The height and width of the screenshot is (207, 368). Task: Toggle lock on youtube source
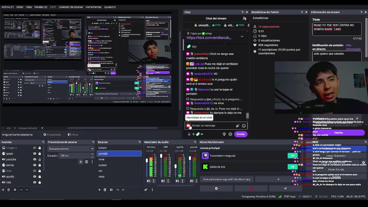(x=40, y=159)
